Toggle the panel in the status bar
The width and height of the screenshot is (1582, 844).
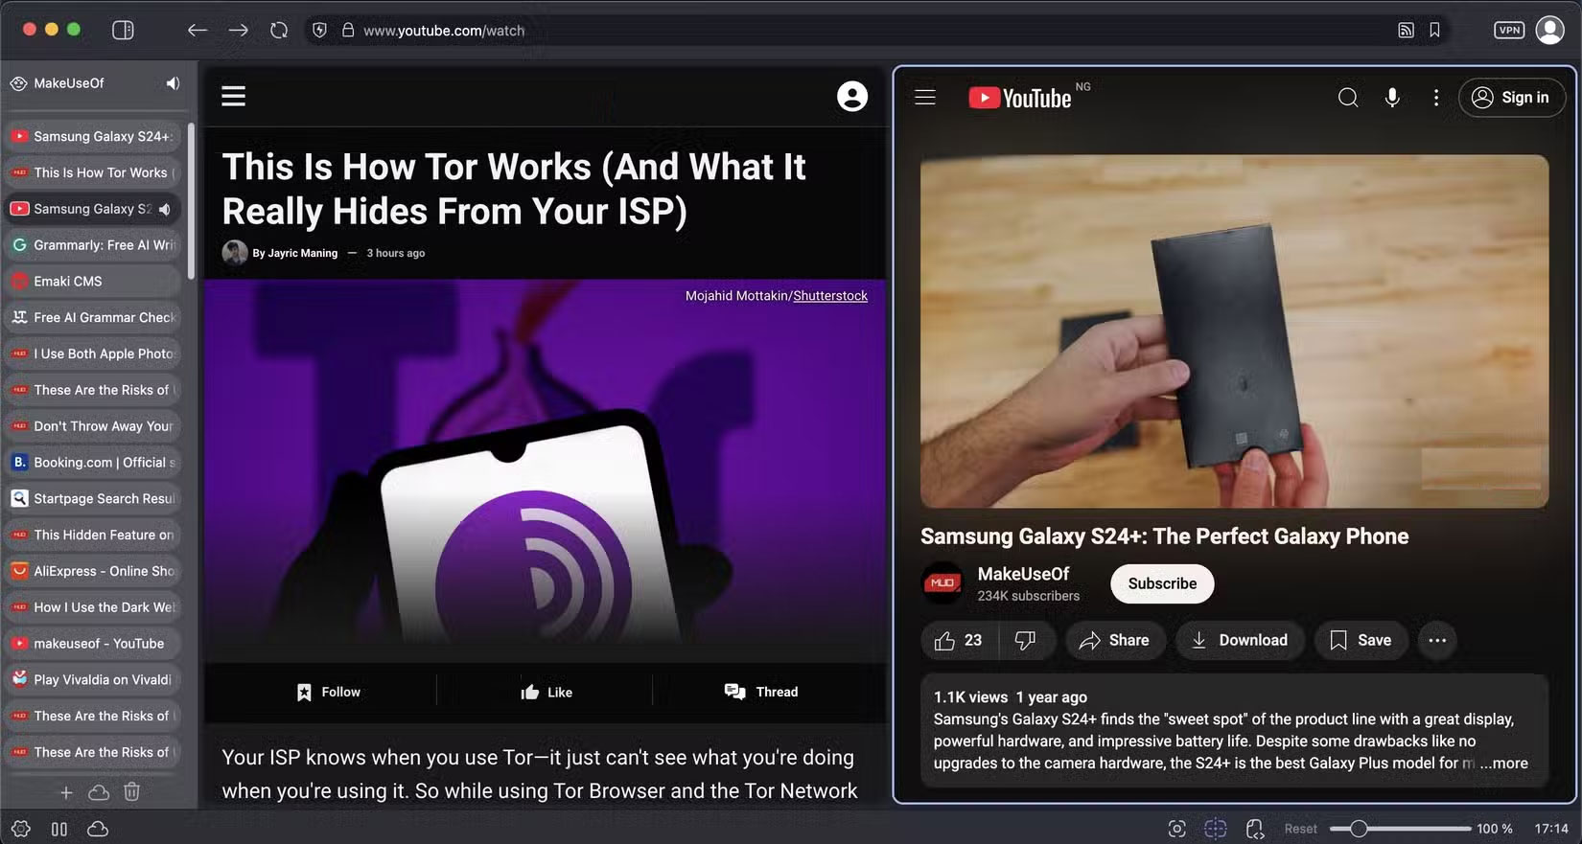click(59, 829)
